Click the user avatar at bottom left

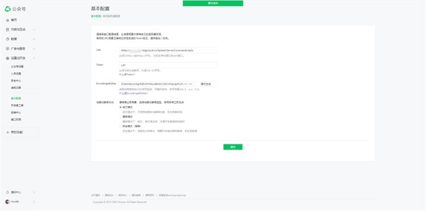[x=7, y=202]
